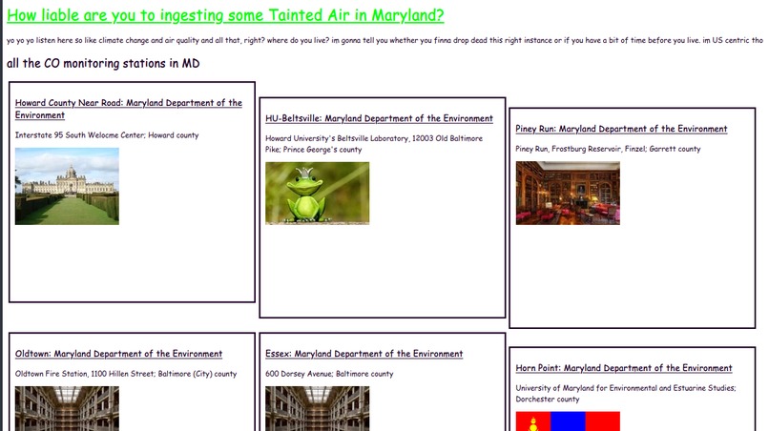Click the castle image in Howard County card
Viewport: 769px width, 431px height.
click(x=67, y=186)
